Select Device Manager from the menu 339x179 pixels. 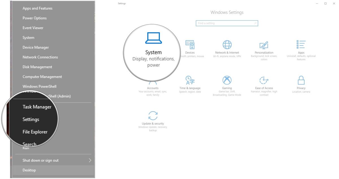click(36, 47)
